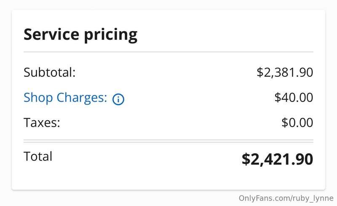
Task: Select the Taxes label
Action: tap(42, 122)
